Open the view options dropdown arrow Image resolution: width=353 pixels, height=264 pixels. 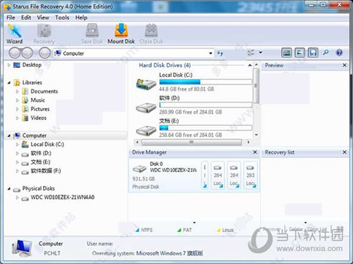261,53
